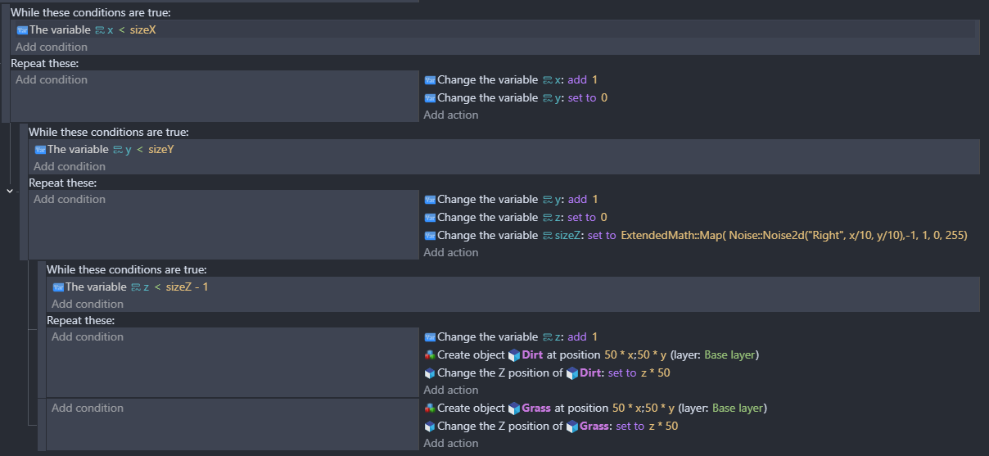Click 'Add action' below the sizeZ variable action
Viewport: 989px width, 456px height.
[x=450, y=253]
